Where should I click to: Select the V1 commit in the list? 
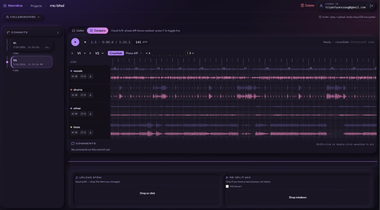32,45
